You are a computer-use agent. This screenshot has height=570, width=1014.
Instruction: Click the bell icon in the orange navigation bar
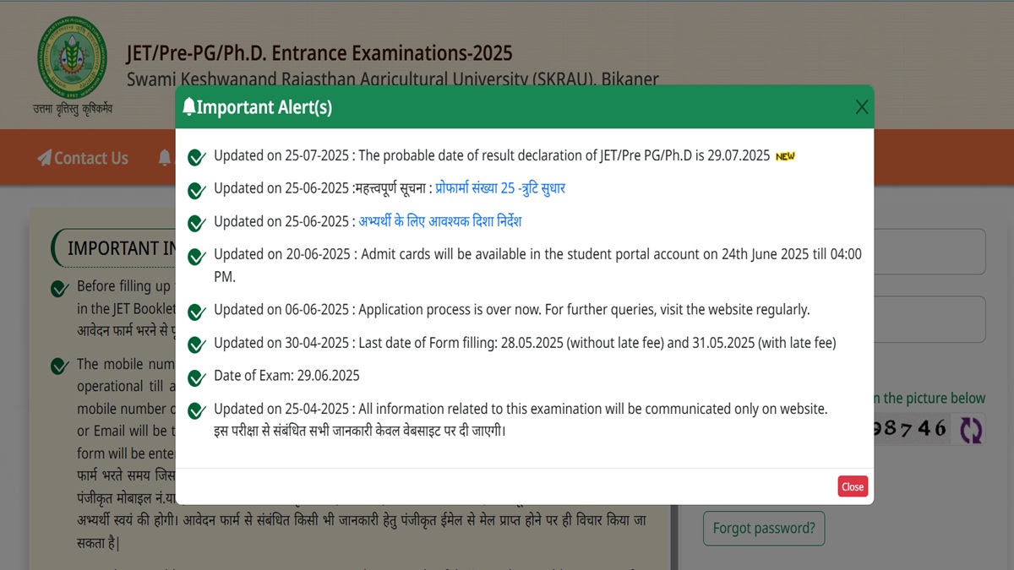point(164,158)
